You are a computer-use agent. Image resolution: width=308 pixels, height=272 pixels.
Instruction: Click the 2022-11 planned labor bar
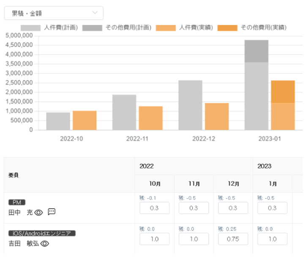(124, 112)
